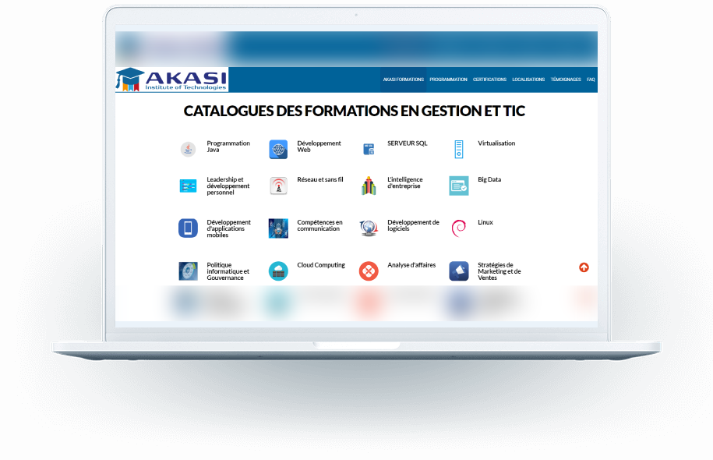Click the Cloud Computing icon

(278, 271)
